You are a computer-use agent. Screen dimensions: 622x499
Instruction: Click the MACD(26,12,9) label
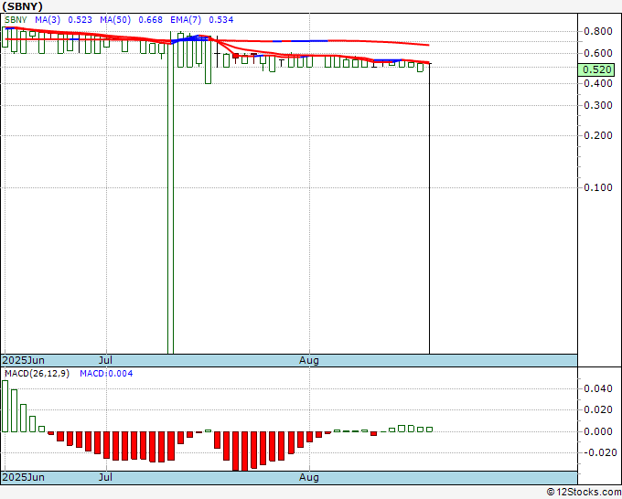37,374
